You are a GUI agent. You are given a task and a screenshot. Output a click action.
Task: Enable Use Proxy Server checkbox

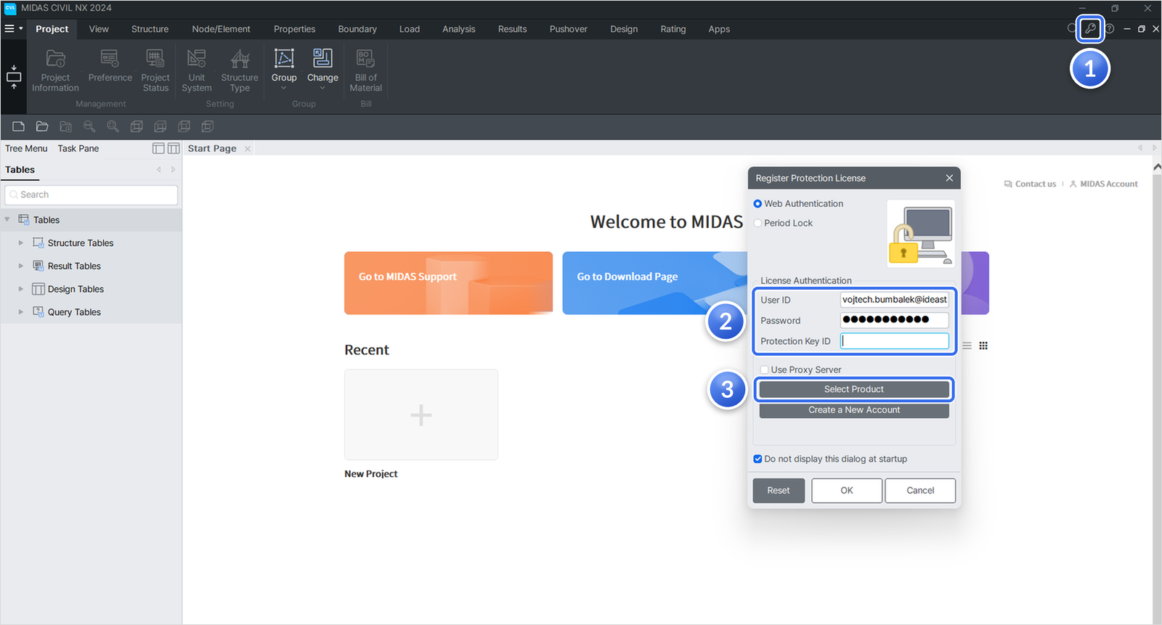coord(764,369)
